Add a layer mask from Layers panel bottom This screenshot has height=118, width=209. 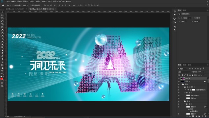[x=193, y=116]
